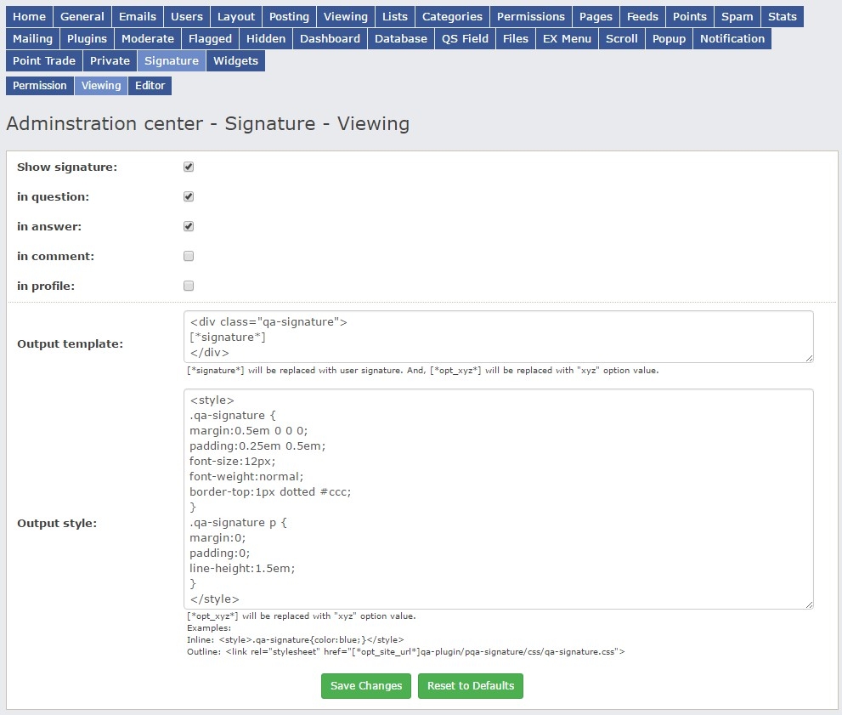Click the Save Changes button
The image size is (842, 715).
pyautogui.click(x=366, y=686)
